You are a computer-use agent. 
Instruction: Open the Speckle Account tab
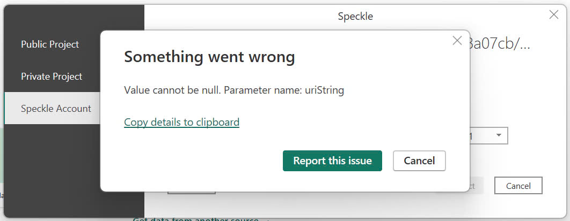point(56,109)
